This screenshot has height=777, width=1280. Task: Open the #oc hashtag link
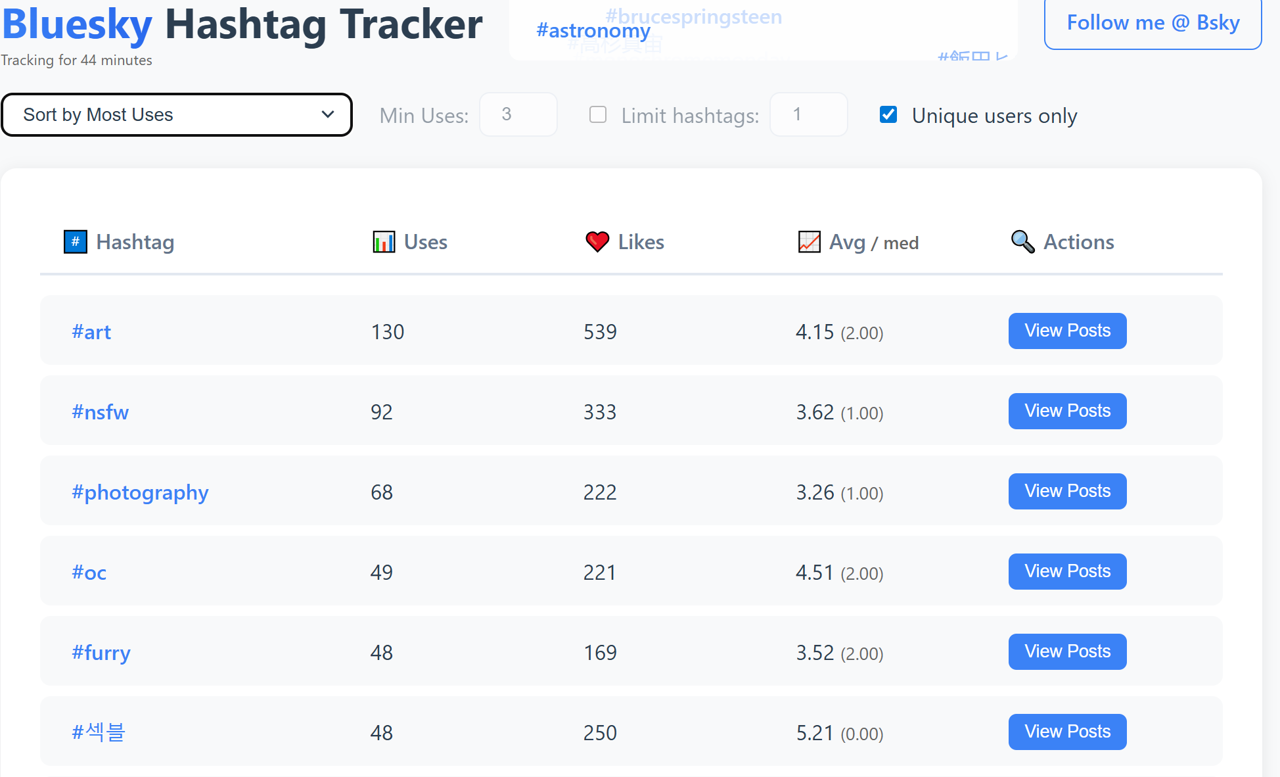(x=89, y=573)
